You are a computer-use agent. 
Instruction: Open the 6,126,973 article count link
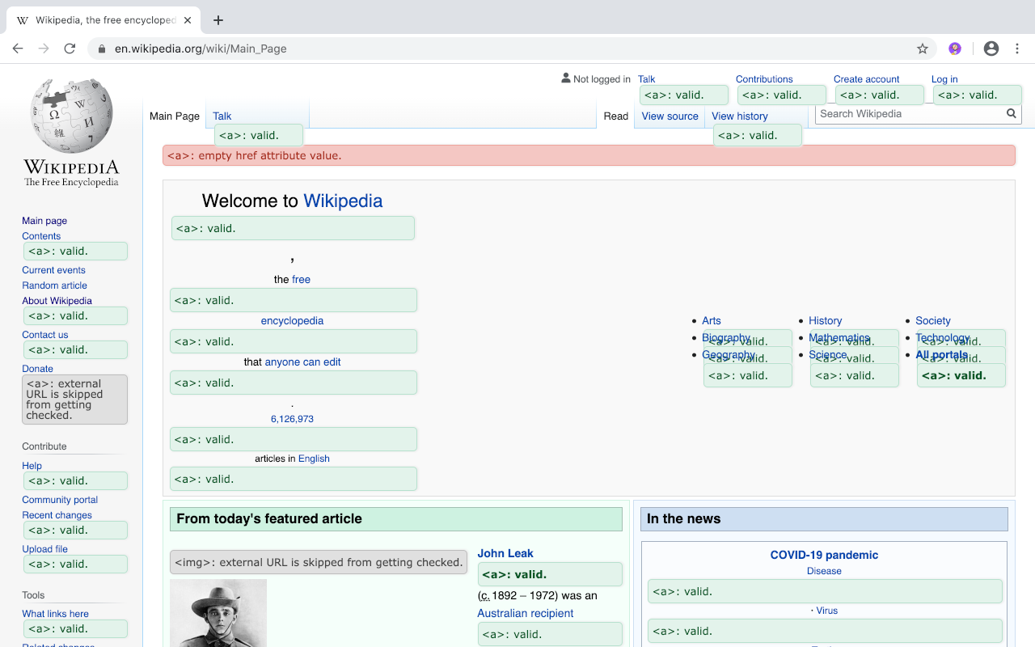(292, 419)
